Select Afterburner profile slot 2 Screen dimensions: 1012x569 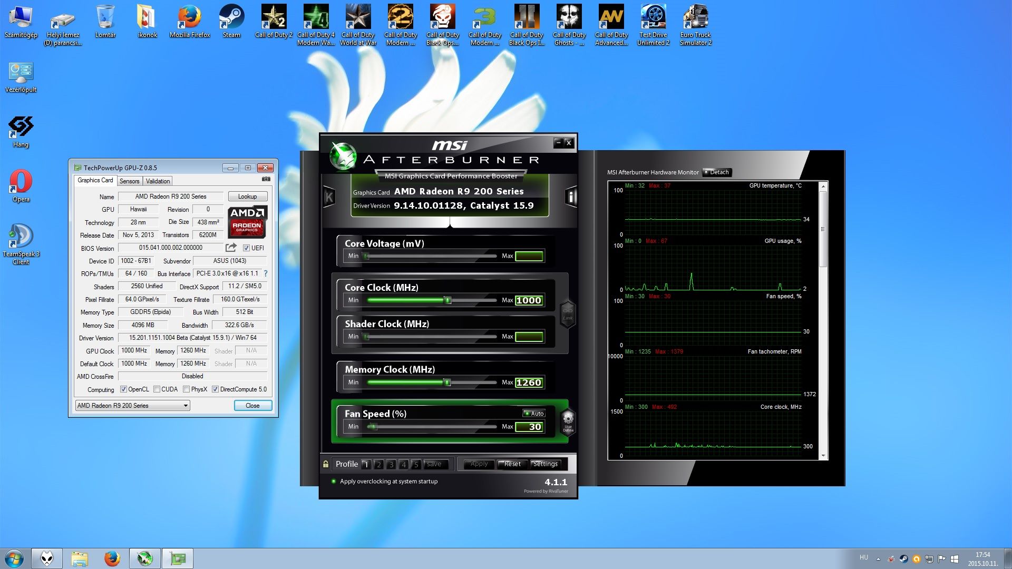[378, 465]
